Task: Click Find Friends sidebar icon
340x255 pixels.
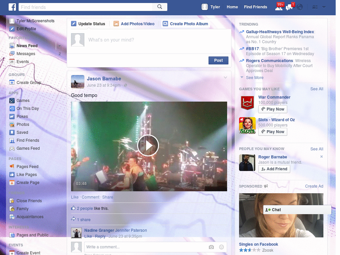Action: pos(12,140)
